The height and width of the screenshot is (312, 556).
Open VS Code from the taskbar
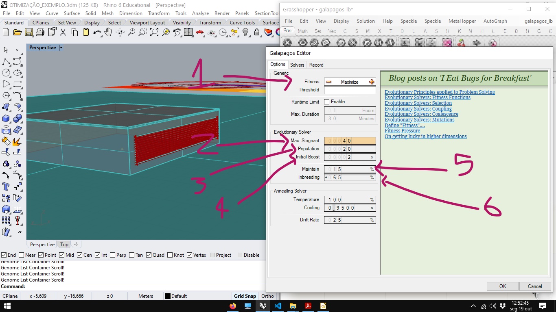click(278, 306)
